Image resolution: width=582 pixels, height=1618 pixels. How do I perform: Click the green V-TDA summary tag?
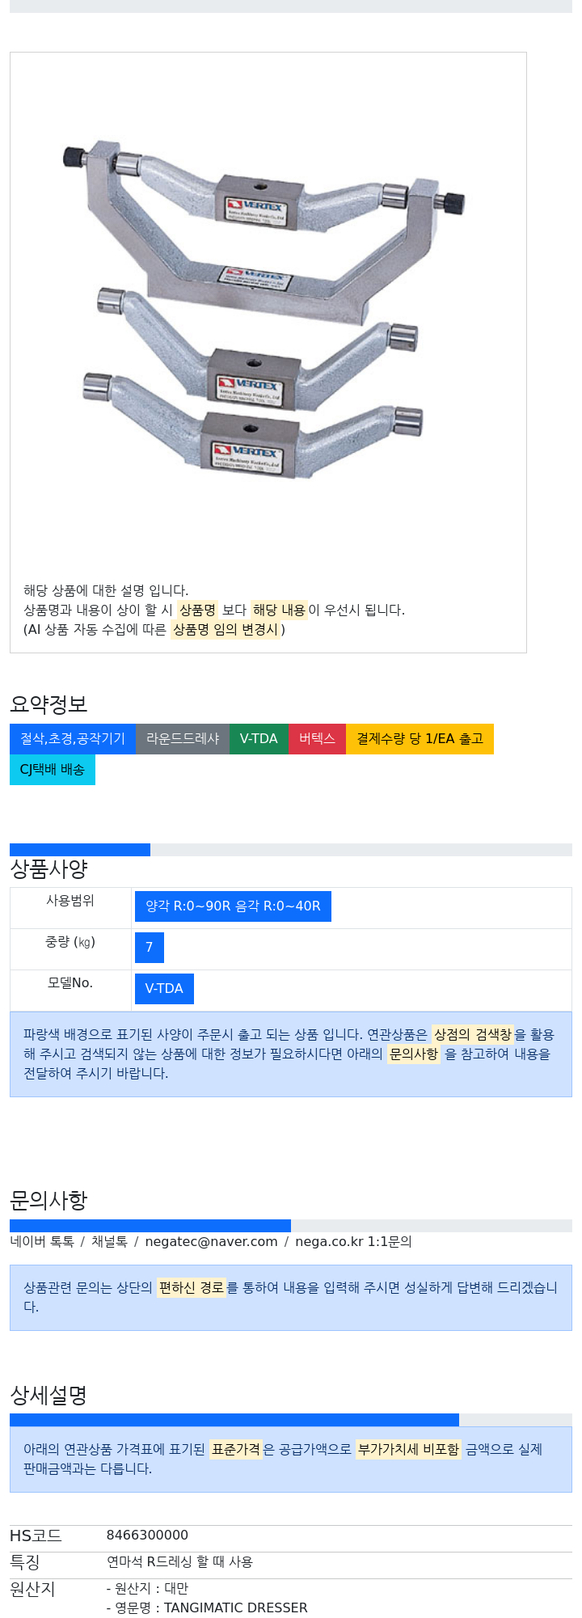click(259, 739)
